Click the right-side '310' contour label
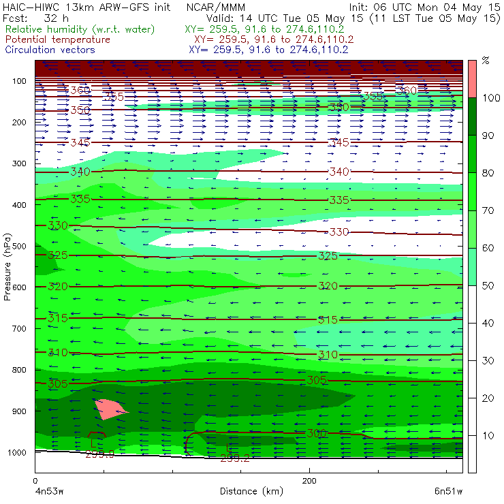Image resolution: width=504 pixels, height=504 pixels. (x=328, y=355)
